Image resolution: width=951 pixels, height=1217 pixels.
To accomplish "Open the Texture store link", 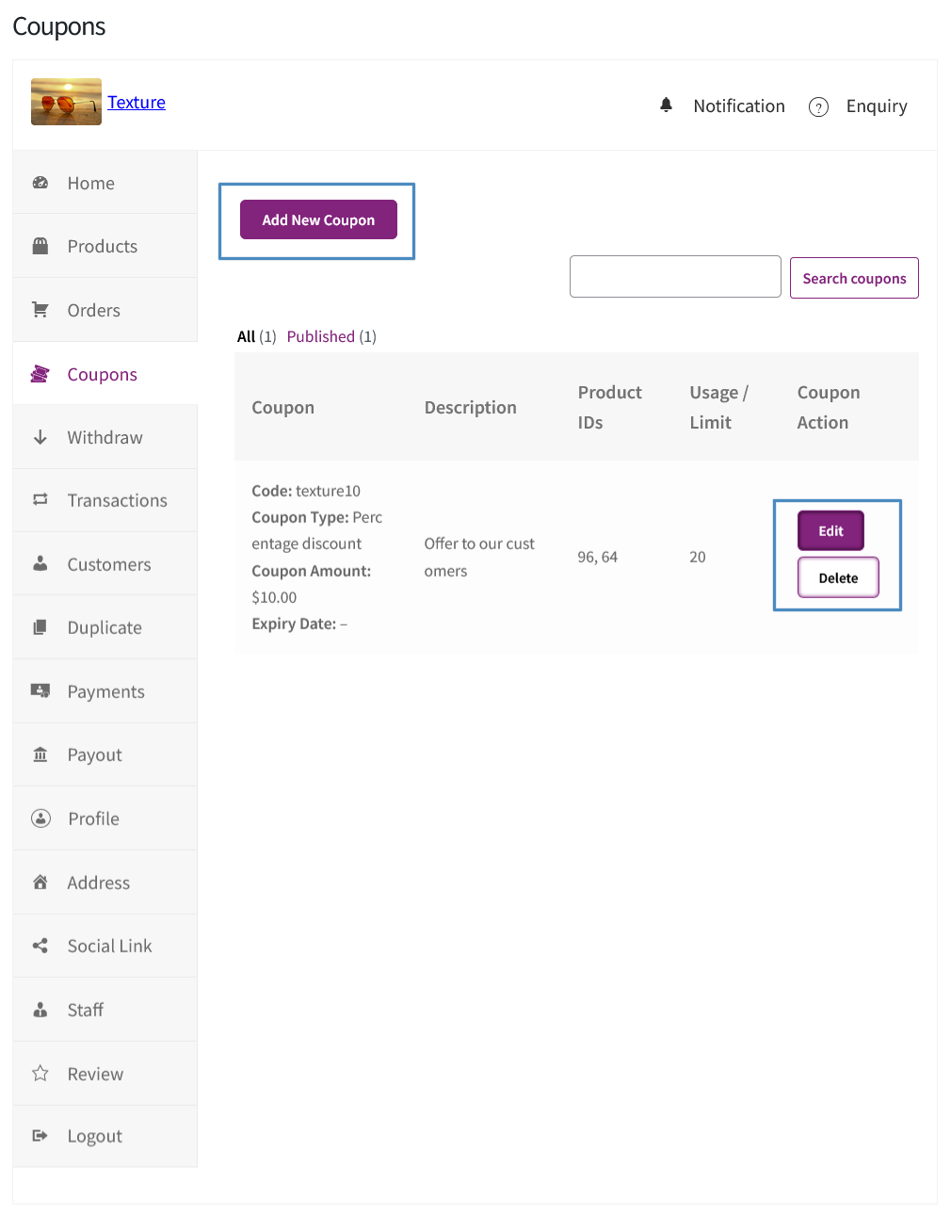I will click(137, 102).
